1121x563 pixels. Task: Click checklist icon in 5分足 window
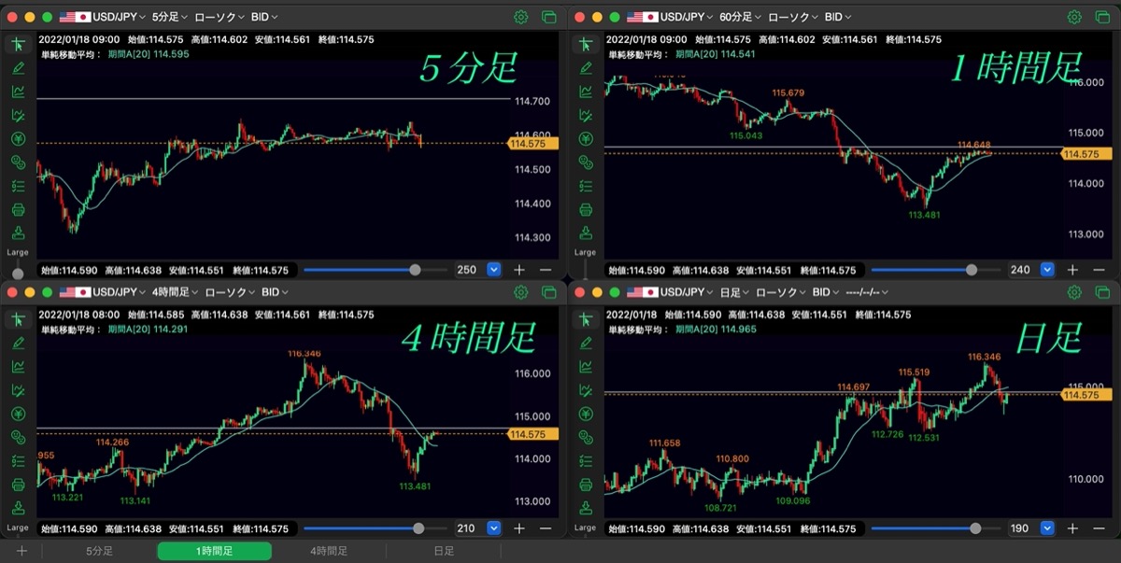[x=18, y=186]
